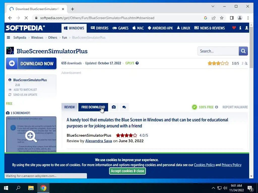This screenshot has height=193, width=258.
Task: Show hidden system tray icons
Action: click(x=213, y=188)
